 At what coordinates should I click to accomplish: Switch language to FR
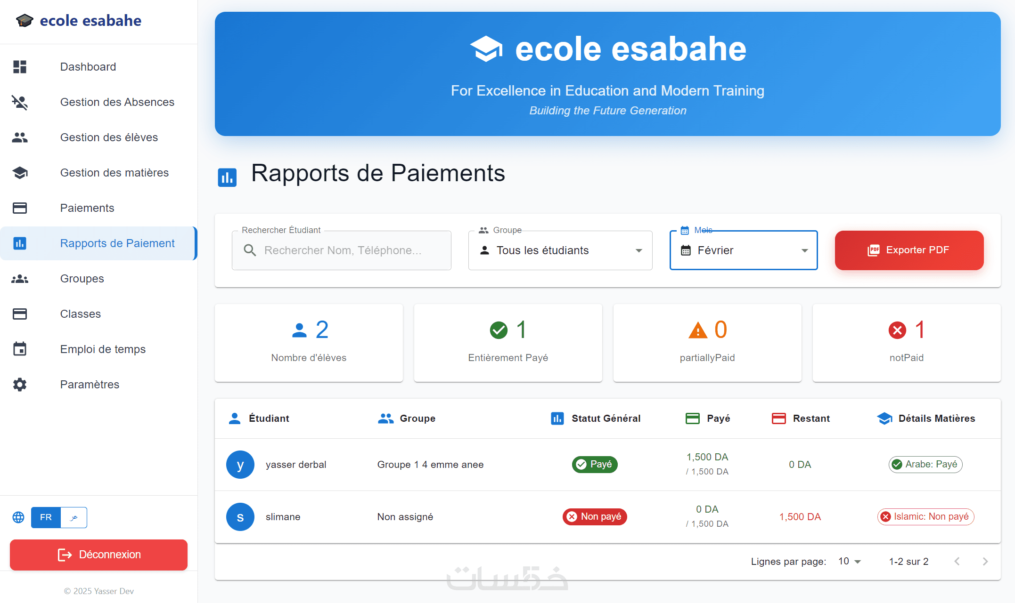[x=46, y=517]
